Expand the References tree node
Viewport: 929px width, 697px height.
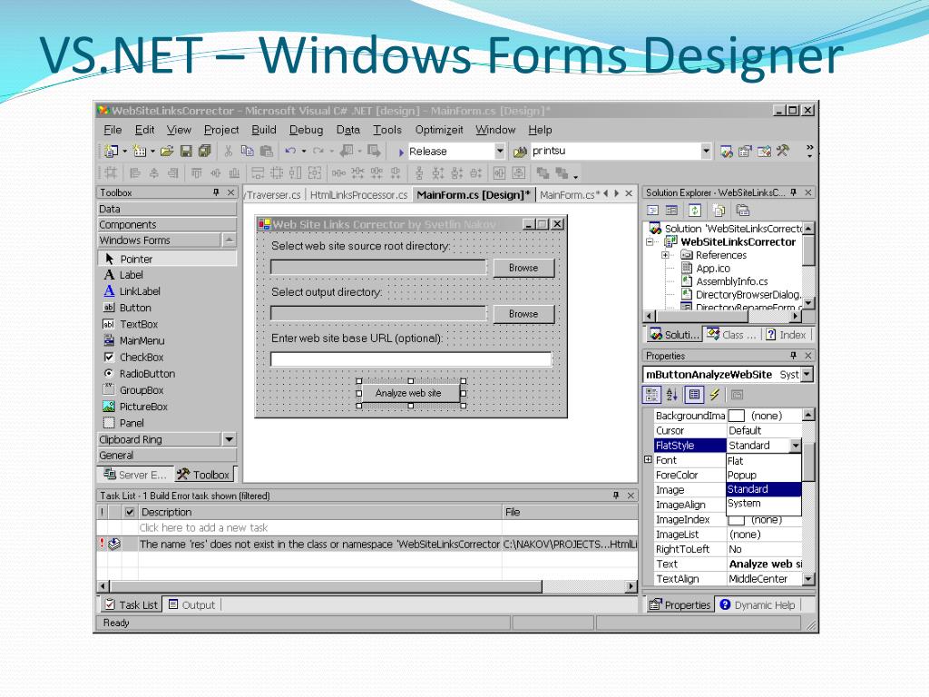pyautogui.click(x=665, y=255)
